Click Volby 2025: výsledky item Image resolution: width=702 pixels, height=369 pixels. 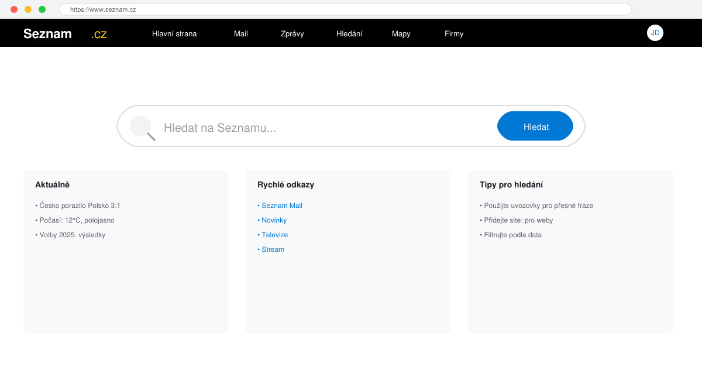tap(70, 235)
